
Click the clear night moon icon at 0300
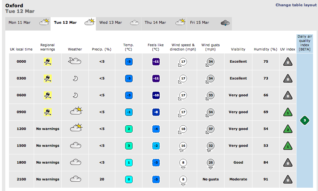pos(75,79)
